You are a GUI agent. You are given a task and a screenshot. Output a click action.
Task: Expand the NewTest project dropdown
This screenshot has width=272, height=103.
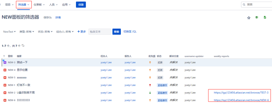tap(10, 32)
